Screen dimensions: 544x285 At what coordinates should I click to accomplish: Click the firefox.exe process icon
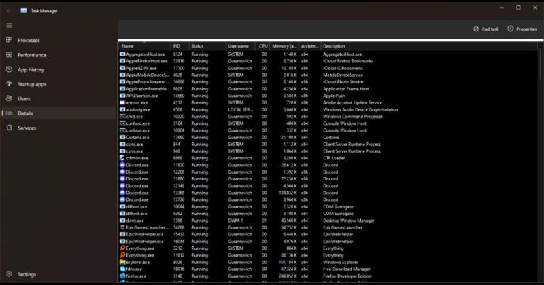click(x=122, y=276)
